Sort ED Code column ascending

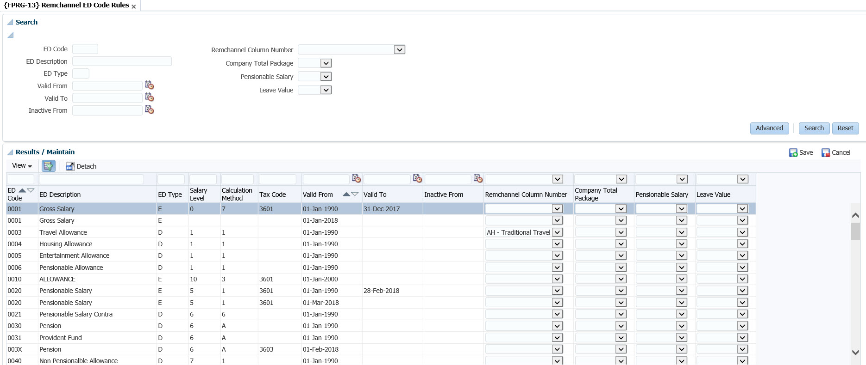(22, 190)
